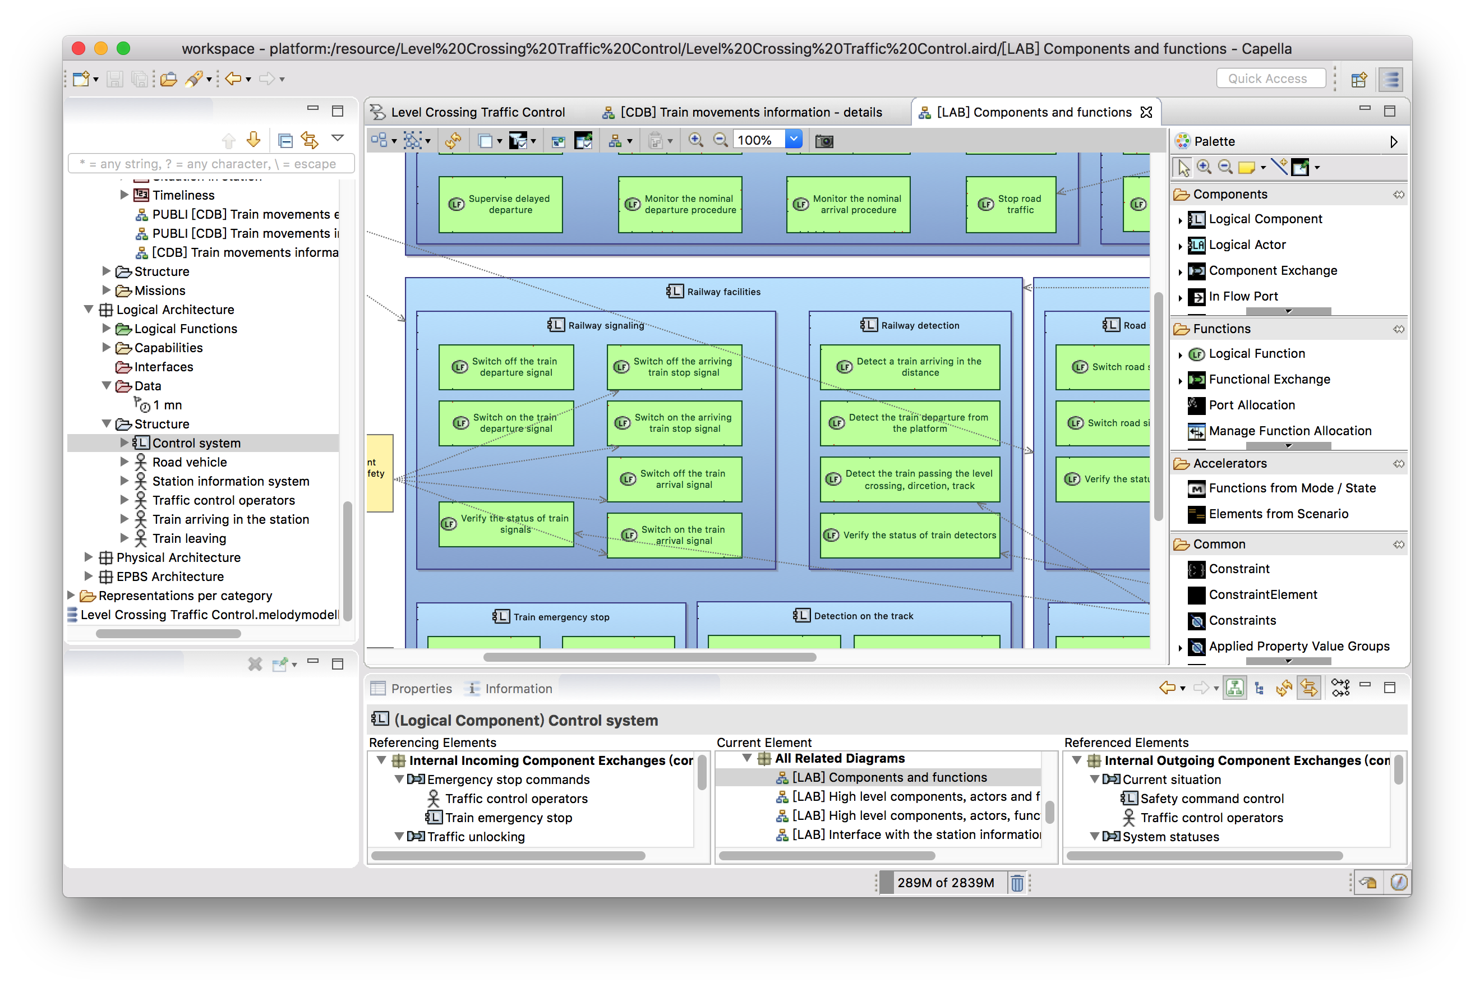
Task: Collapse the Logical Architecture tree node
Action: pyautogui.click(x=89, y=310)
